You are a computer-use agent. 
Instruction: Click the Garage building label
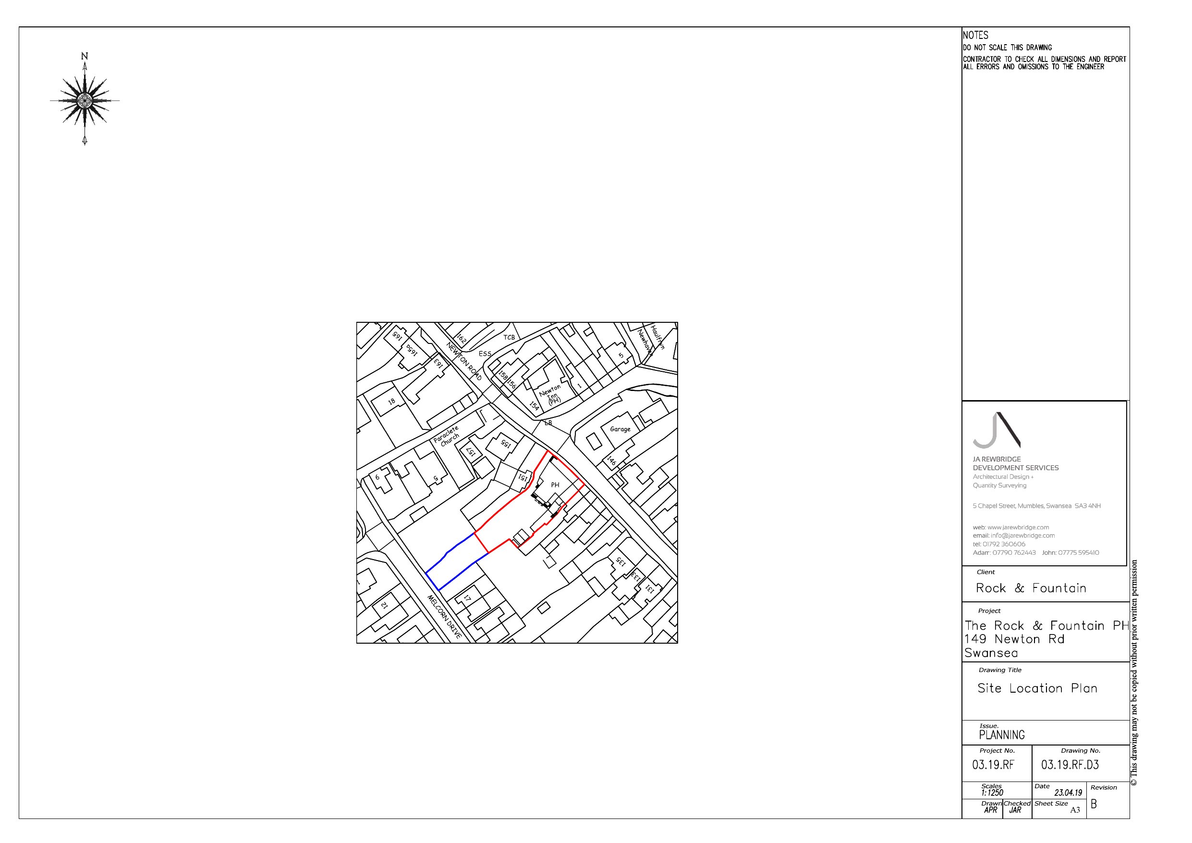pyautogui.click(x=620, y=429)
